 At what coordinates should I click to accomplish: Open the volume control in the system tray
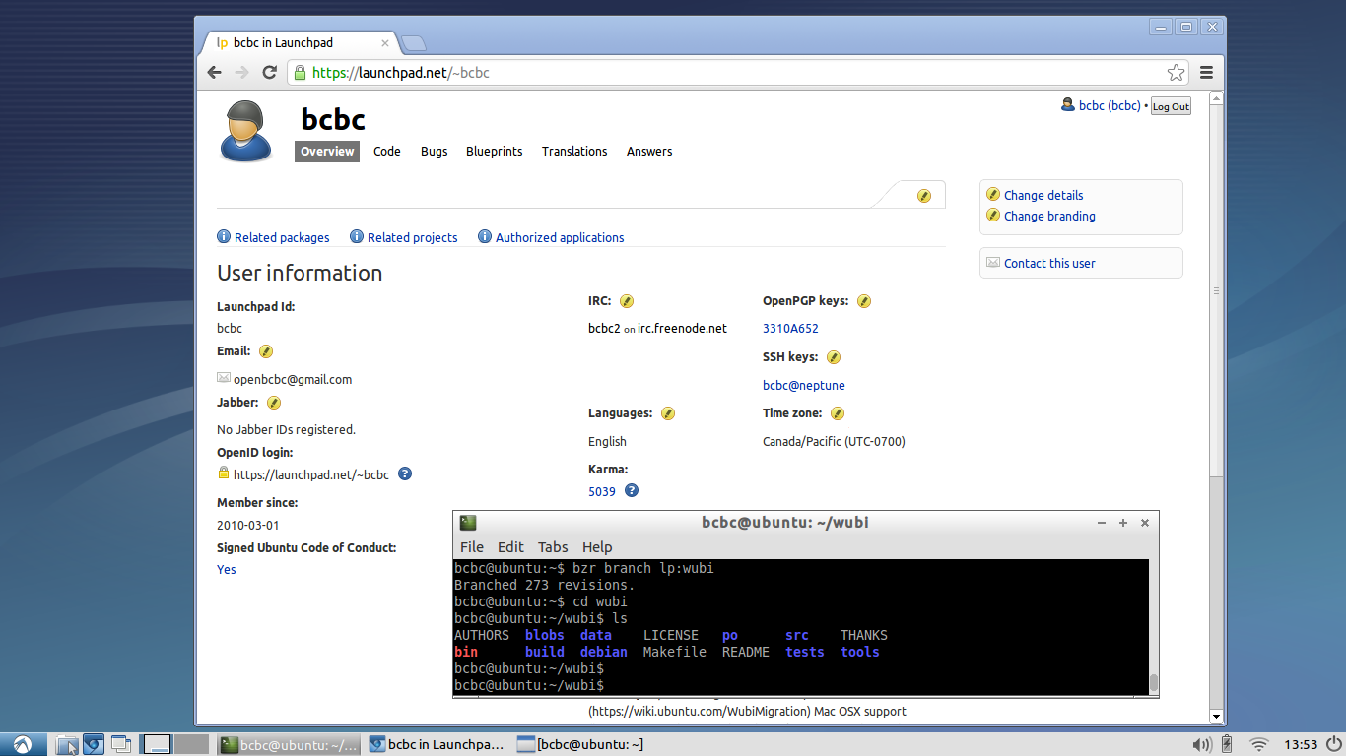1201,744
